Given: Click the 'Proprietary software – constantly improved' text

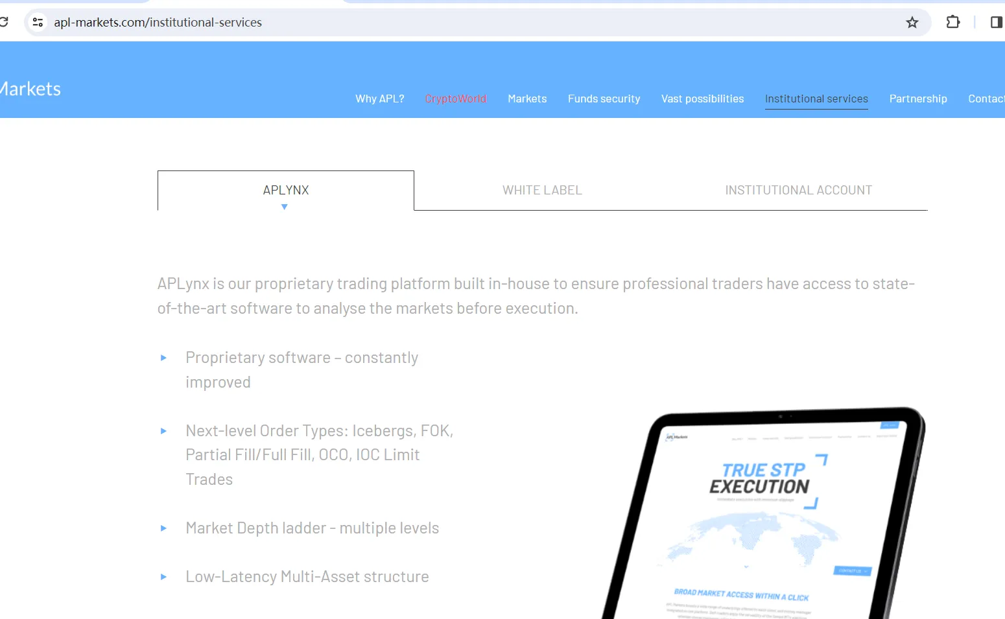Looking at the screenshot, I should pyautogui.click(x=302, y=370).
